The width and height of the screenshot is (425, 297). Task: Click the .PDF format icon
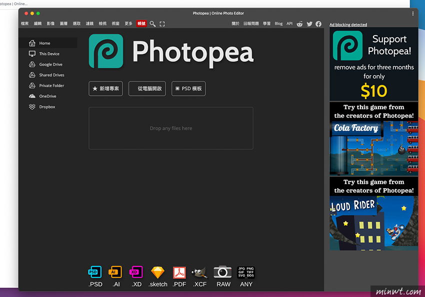179,273
